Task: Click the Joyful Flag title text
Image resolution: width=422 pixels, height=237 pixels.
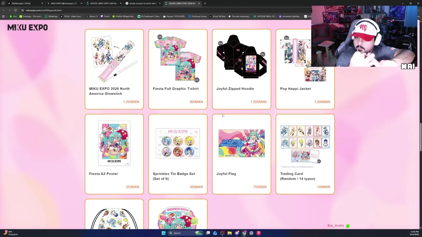Action: (x=226, y=173)
